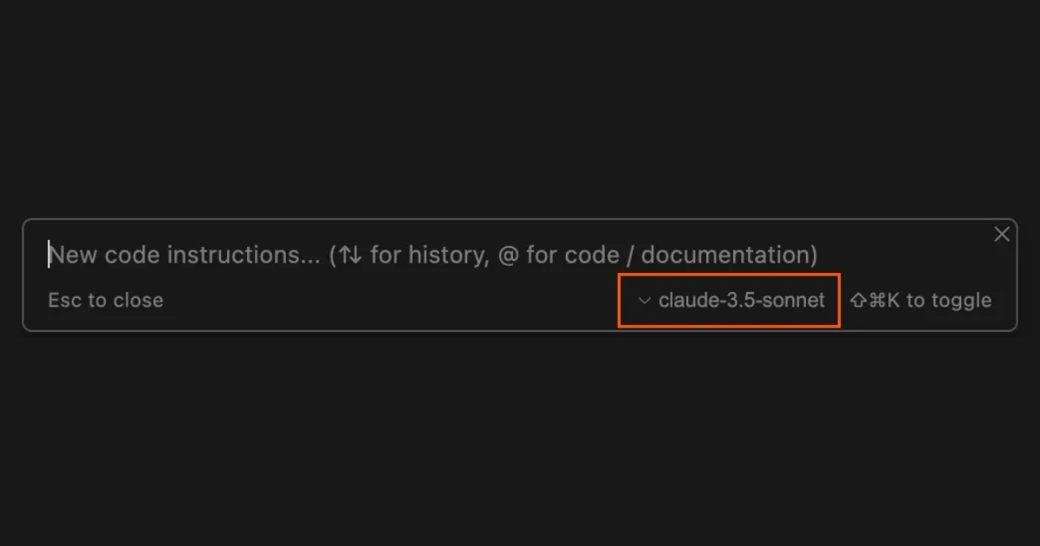The image size is (1040, 546).
Task: Click the command ⌘ symbol in toggle hint
Action: [876, 301]
